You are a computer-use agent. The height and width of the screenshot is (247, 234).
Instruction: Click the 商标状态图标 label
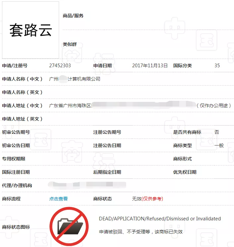tap(16, 227)
